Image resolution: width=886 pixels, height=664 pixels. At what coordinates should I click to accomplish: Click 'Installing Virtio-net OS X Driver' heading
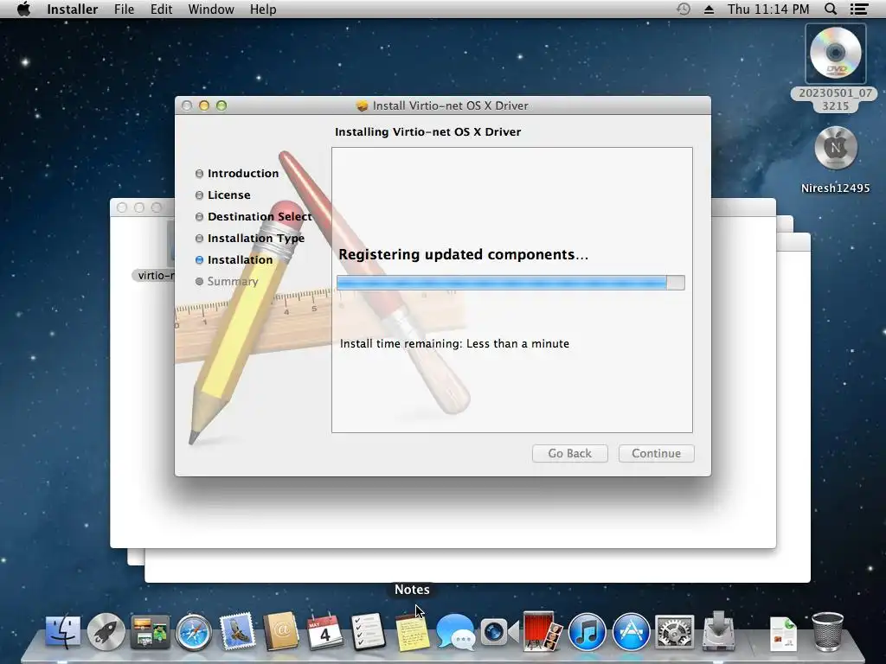coord(427,131)
